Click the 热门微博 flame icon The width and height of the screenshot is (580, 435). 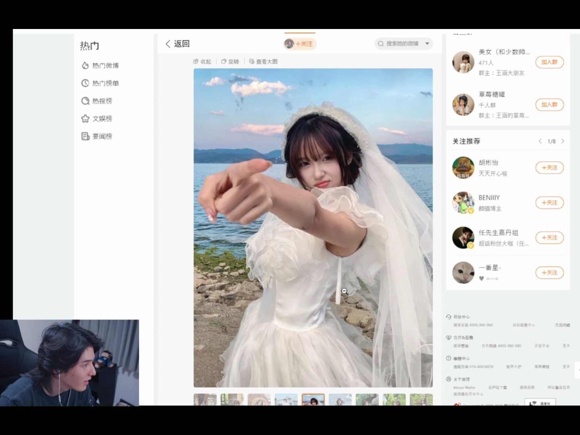pyautogui.click(x=85, y=65)
